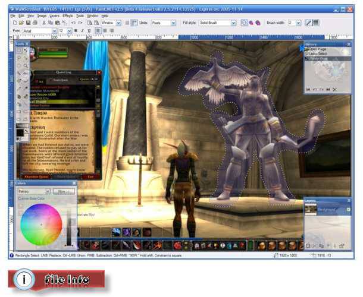Open the File menu

pyautogui.click(x=12, y=15)
